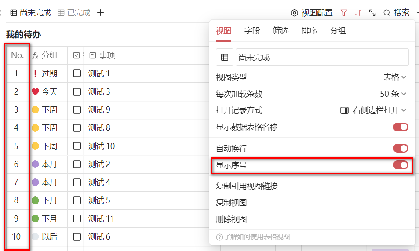Open the 打开记录方式 右侧边栏打开 dropdown

tap(374, 110)
